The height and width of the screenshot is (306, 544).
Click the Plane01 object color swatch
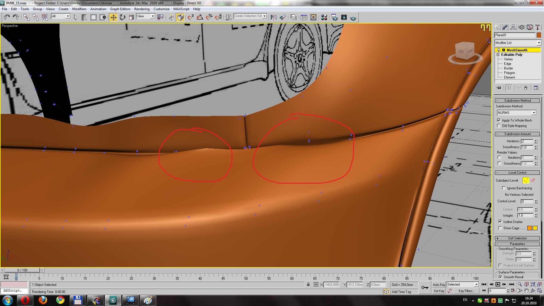point(539,35)
